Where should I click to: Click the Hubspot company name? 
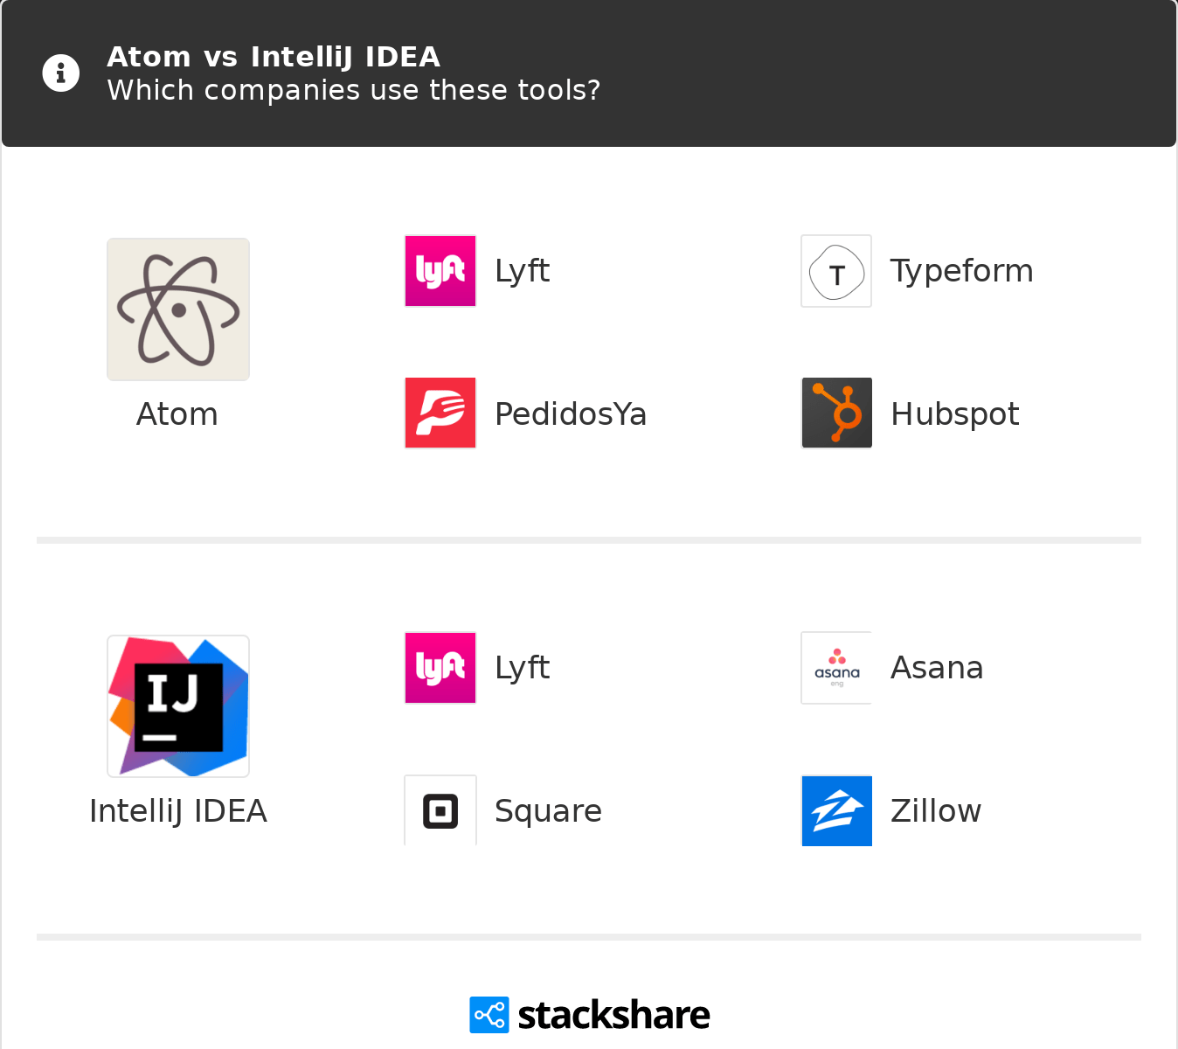954,414
